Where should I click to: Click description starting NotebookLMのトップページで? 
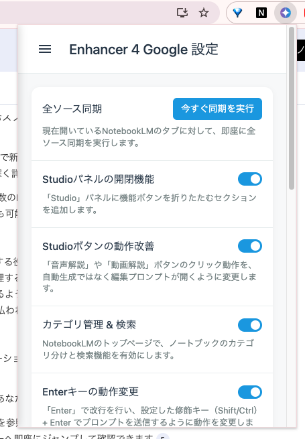[x=148, y=349]
